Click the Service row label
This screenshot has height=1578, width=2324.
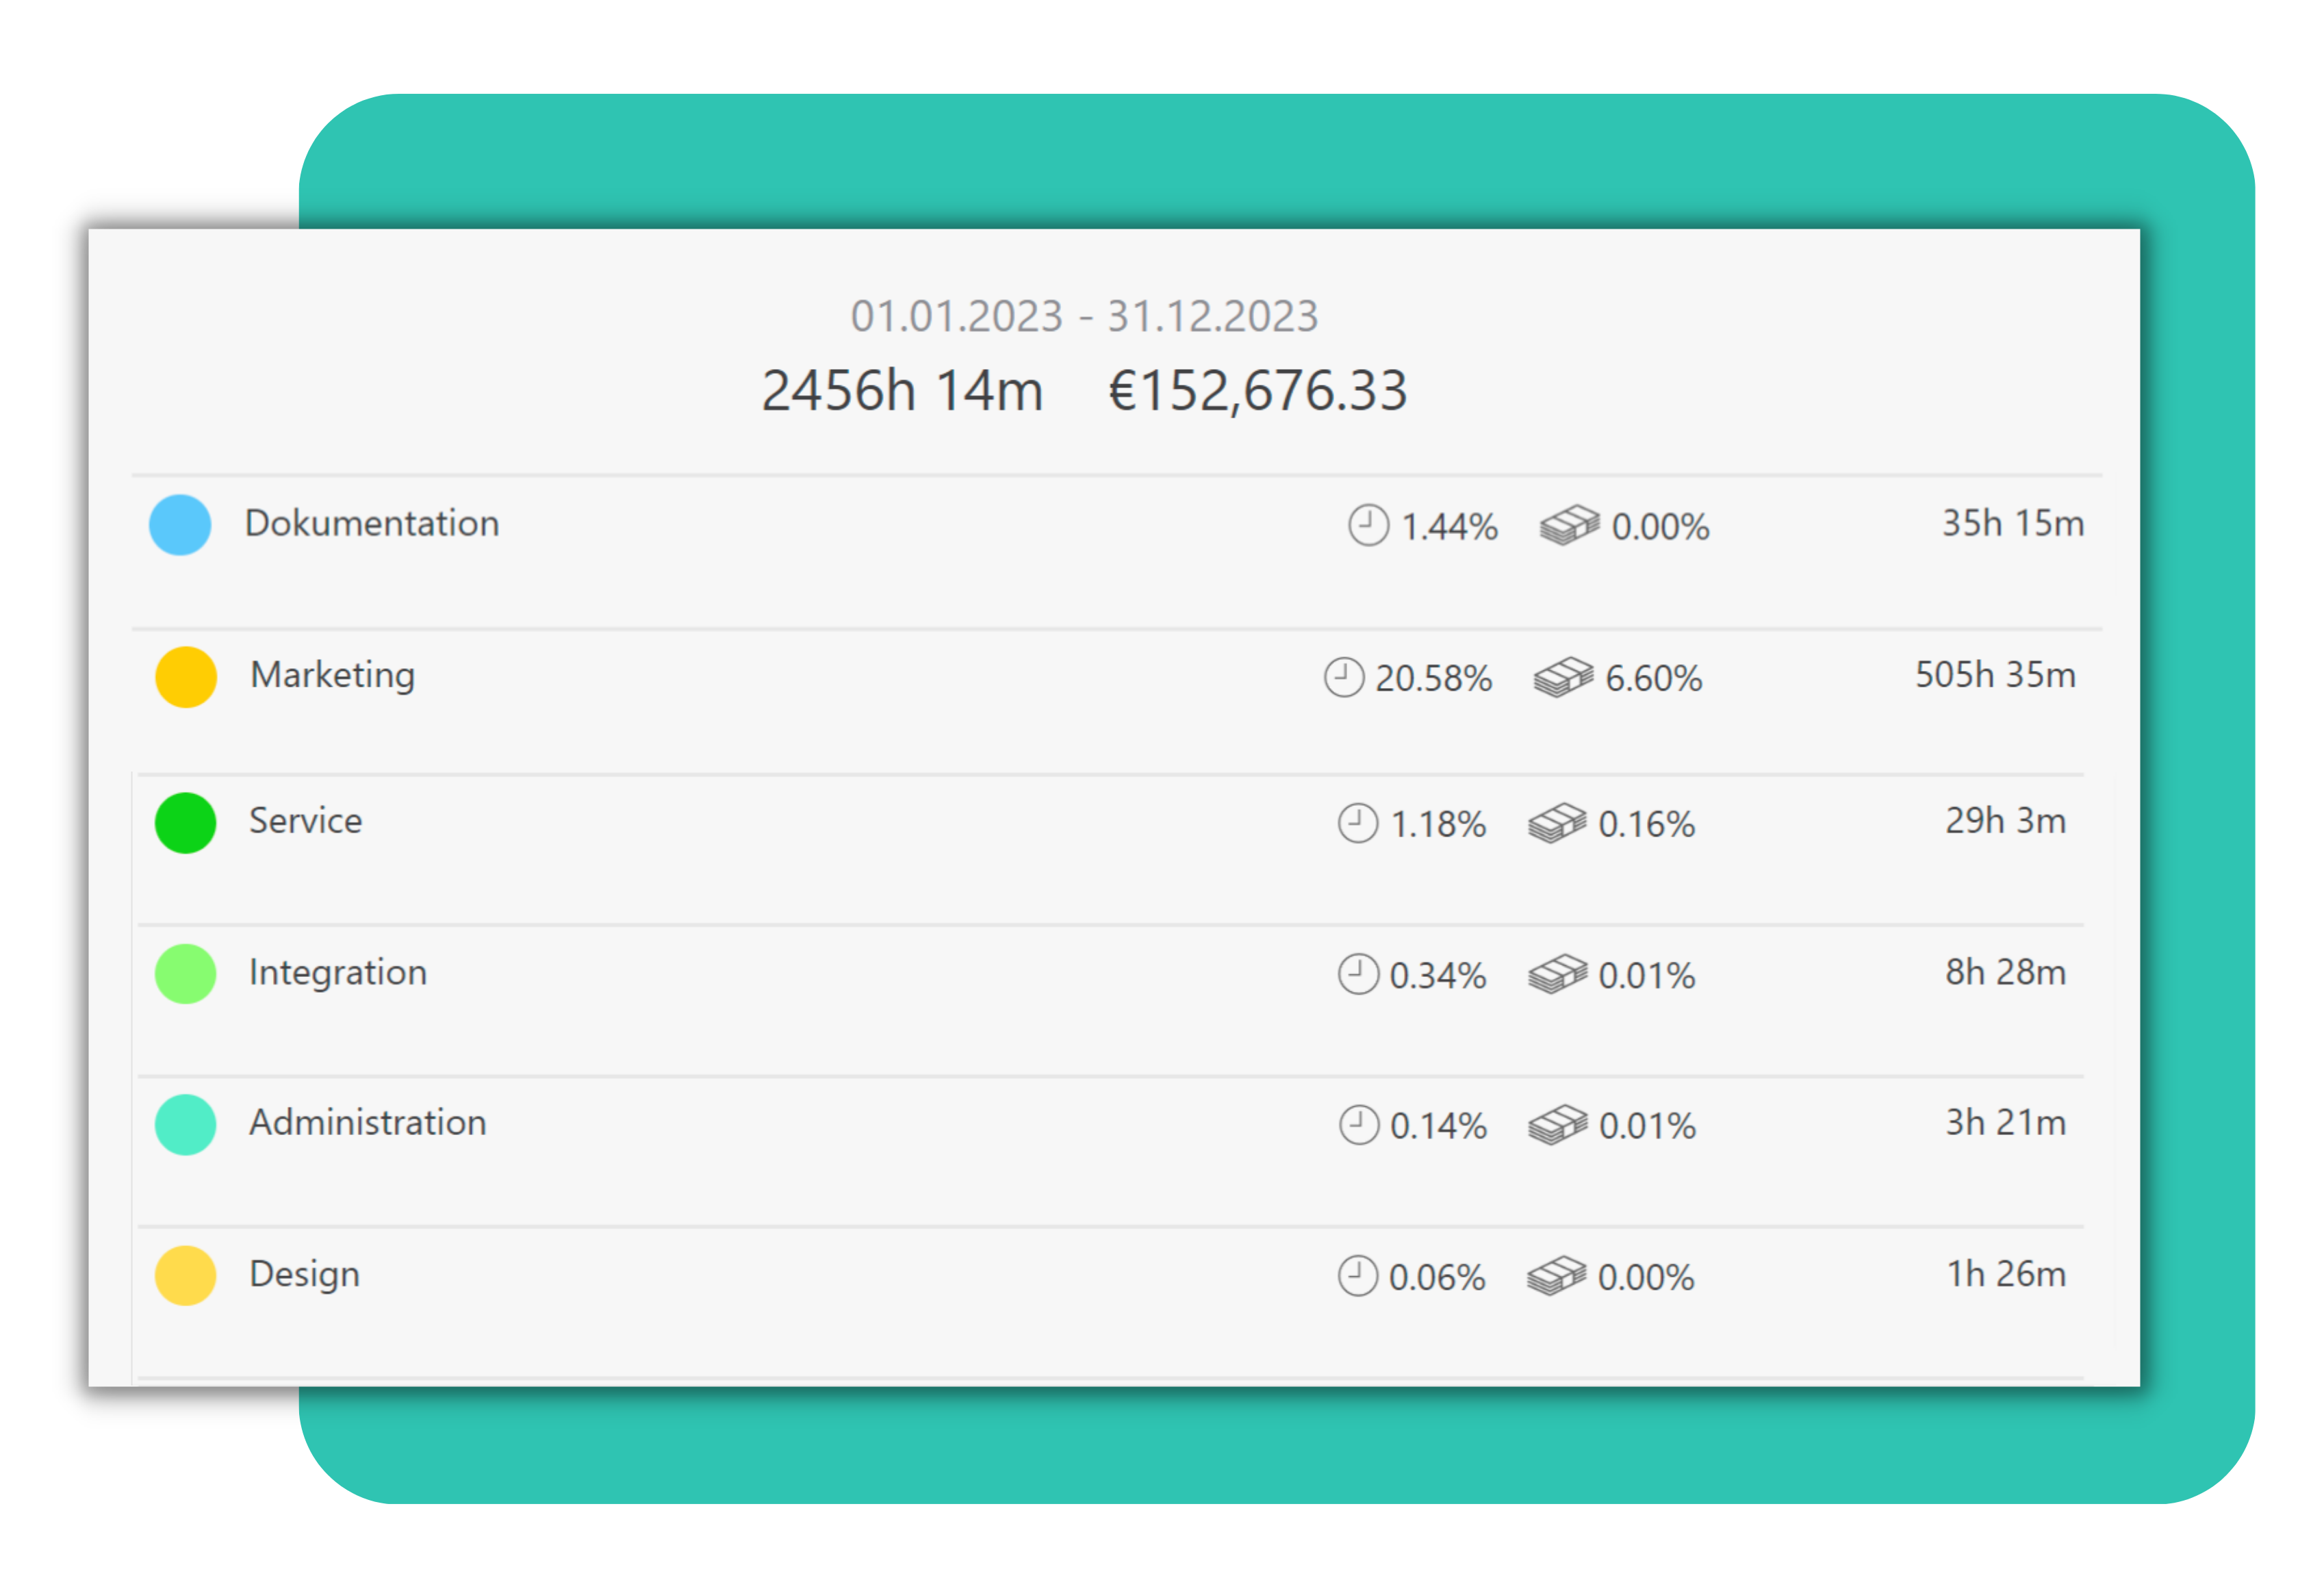click(306, 821)
